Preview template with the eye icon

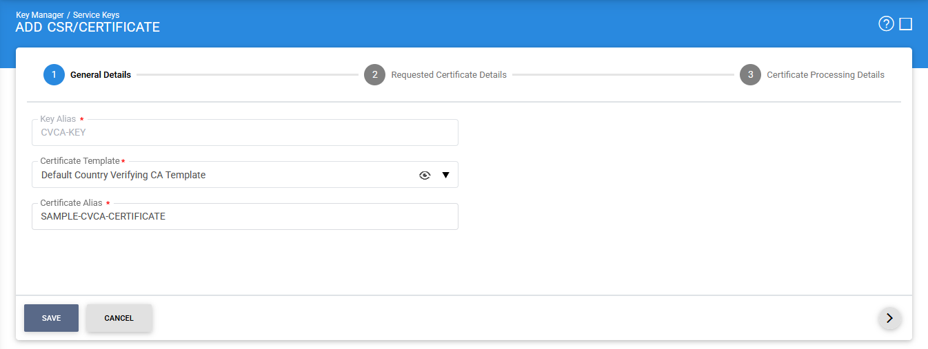click(x=425, y=176)
